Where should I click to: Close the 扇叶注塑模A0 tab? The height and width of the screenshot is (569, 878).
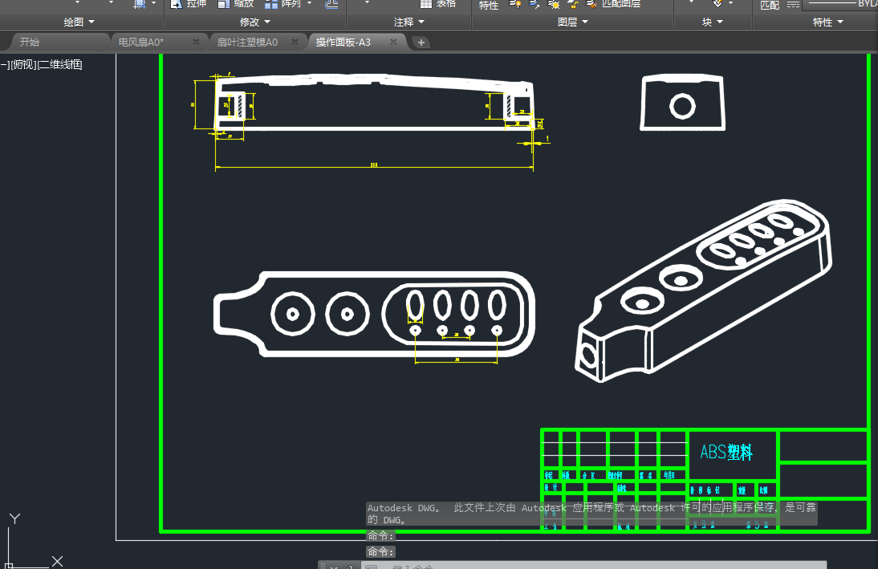(x=295, y=42)
